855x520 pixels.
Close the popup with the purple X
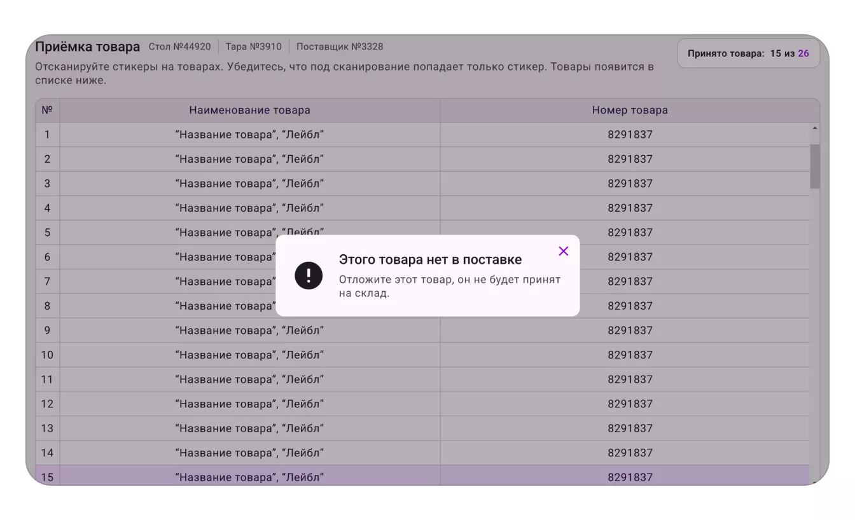[x=563, y=251]
